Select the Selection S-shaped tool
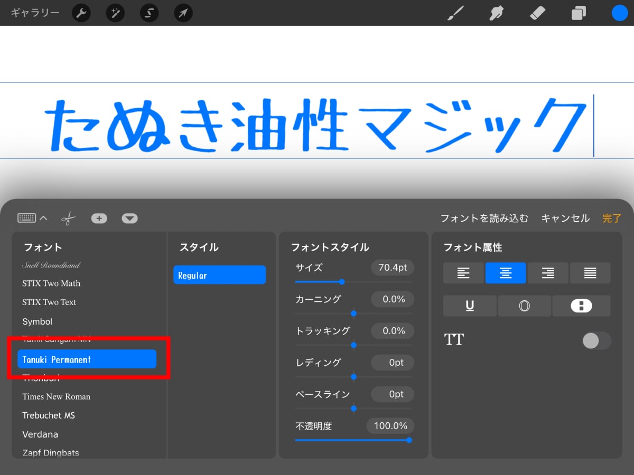 tap(149, 13)
